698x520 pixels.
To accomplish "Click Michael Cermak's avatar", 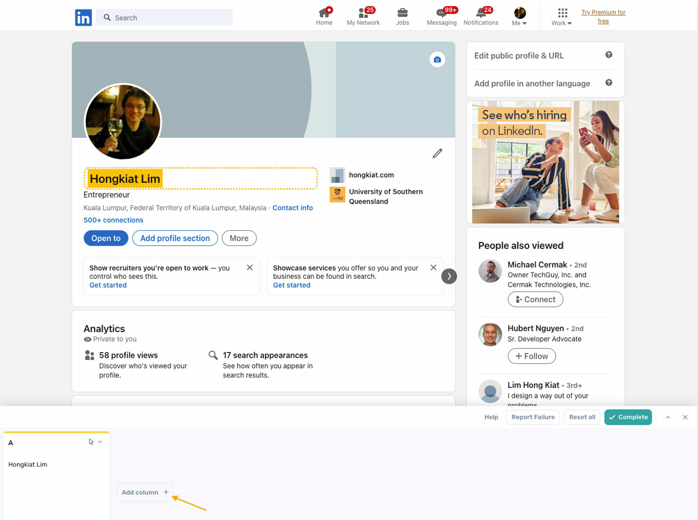I will (x=490, y=271).
